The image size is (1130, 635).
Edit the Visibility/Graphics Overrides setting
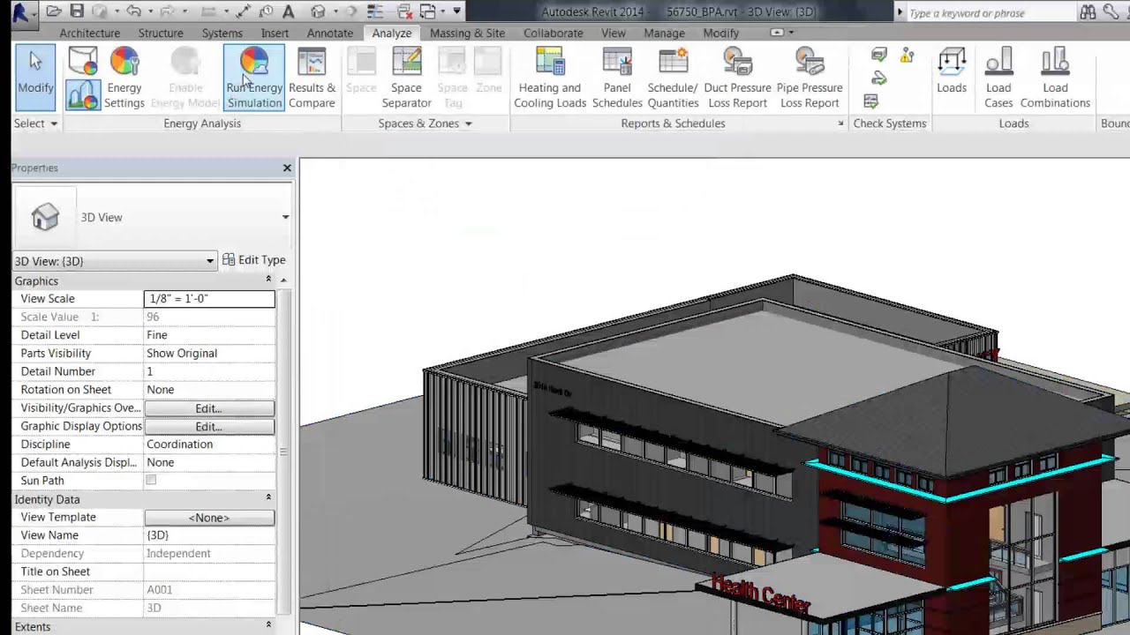(208, 407)
